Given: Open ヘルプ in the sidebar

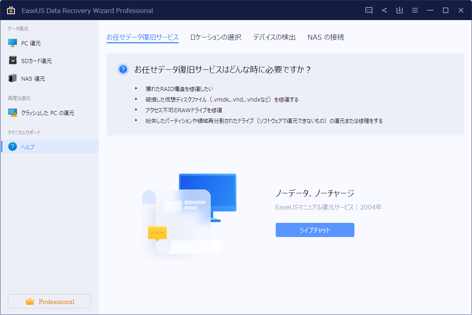Looking at the screenshot, I should coord(49,146).
